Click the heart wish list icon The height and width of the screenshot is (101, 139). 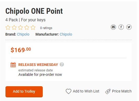point(68,91)
